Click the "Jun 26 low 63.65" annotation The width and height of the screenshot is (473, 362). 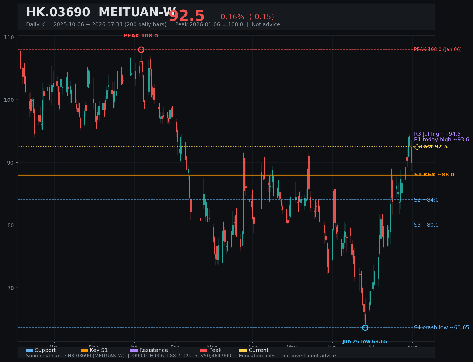365,342
